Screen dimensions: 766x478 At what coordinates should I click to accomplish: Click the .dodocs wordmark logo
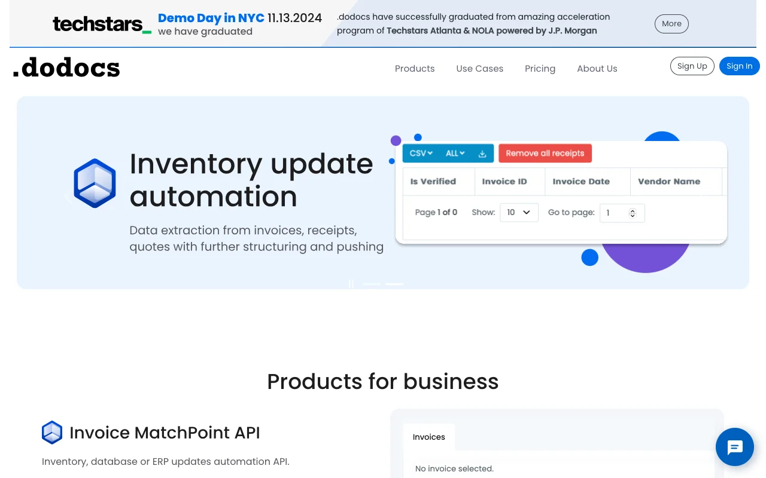tap(66, 68)
